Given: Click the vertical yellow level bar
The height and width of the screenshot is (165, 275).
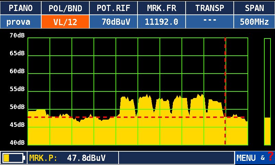Looking at the screenshot, I should click(x=267, y=92).
